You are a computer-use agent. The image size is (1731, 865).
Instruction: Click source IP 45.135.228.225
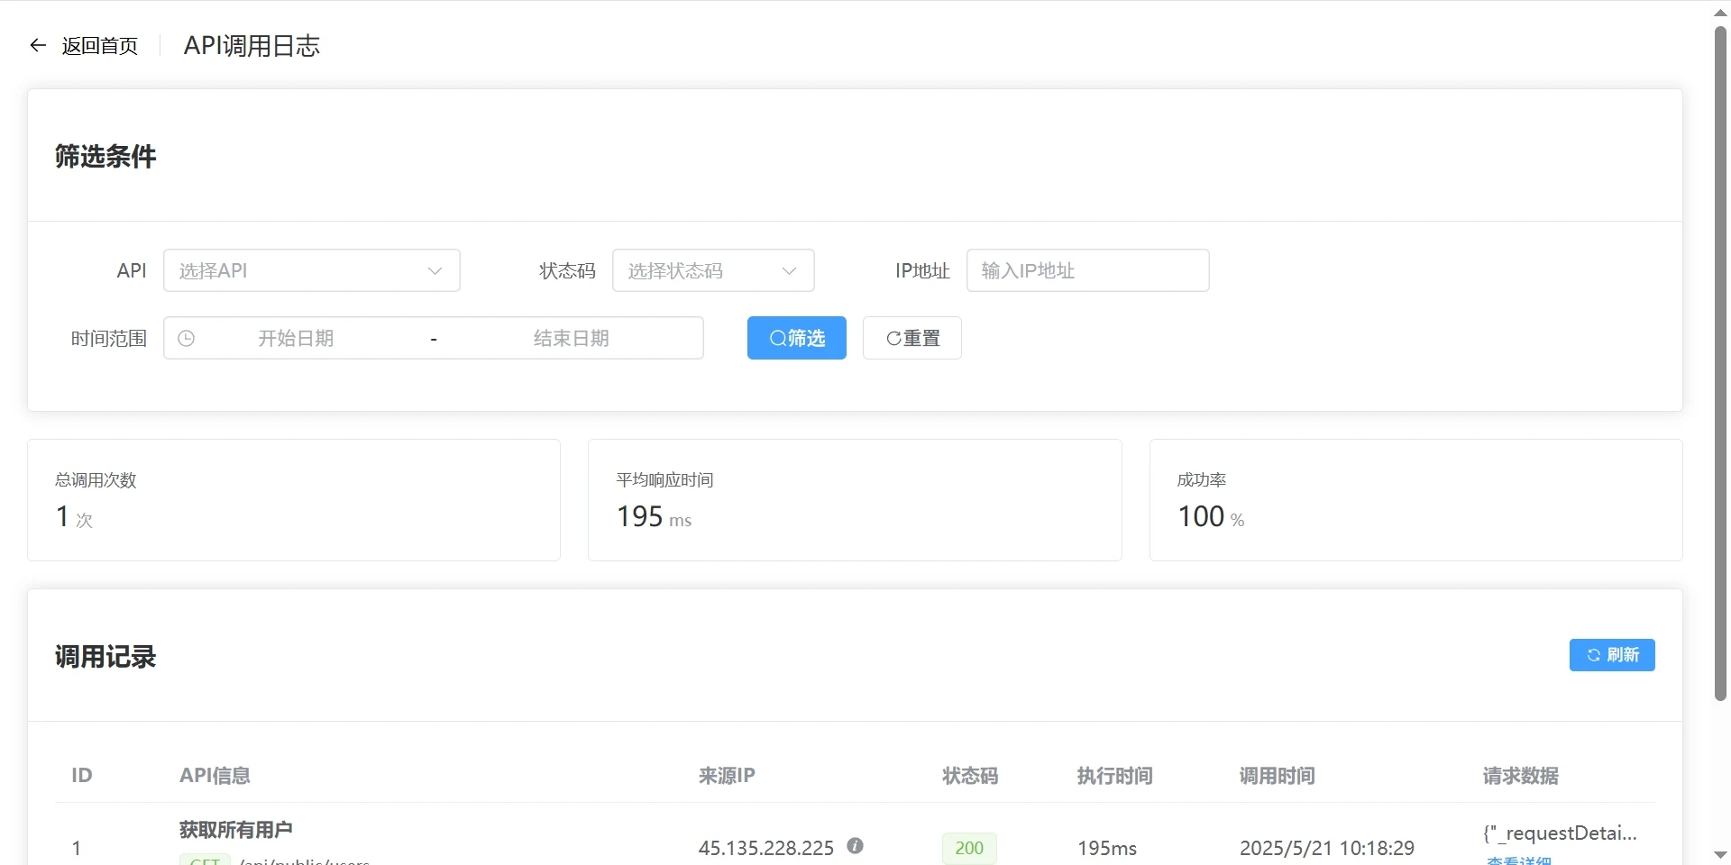(x=766, y=848)
